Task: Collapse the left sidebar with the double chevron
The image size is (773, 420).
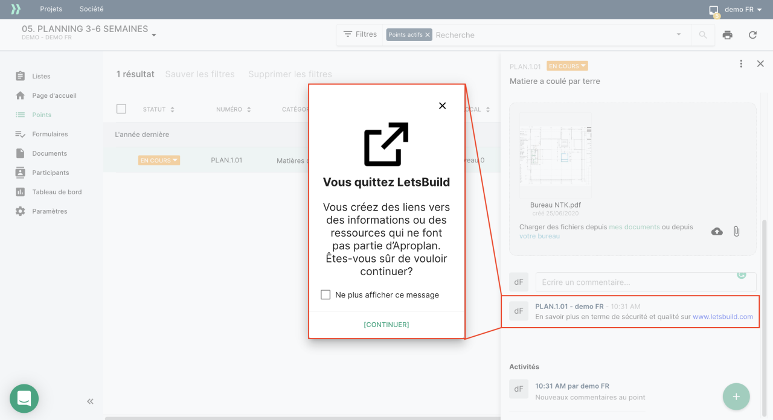Action: (90, 401)
